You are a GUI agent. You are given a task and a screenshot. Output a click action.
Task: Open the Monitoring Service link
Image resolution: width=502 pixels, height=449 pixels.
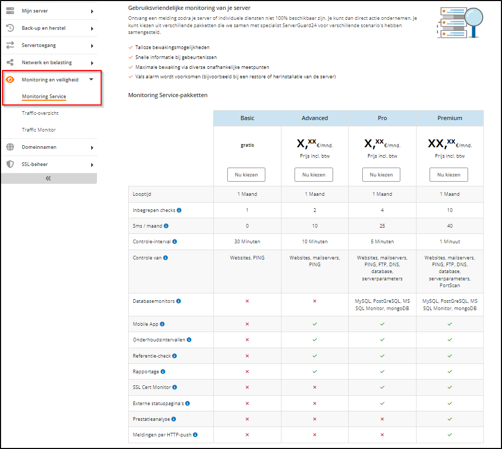point(45,97)
